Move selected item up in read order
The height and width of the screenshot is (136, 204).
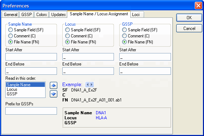click(x=53, y=85)
